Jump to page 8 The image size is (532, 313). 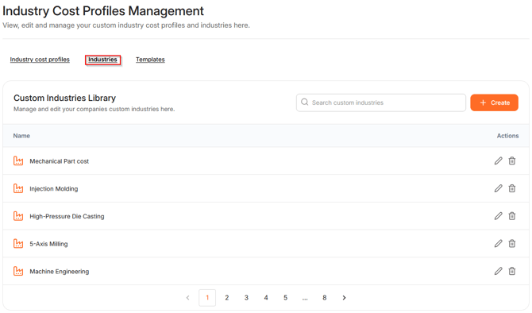324,298
